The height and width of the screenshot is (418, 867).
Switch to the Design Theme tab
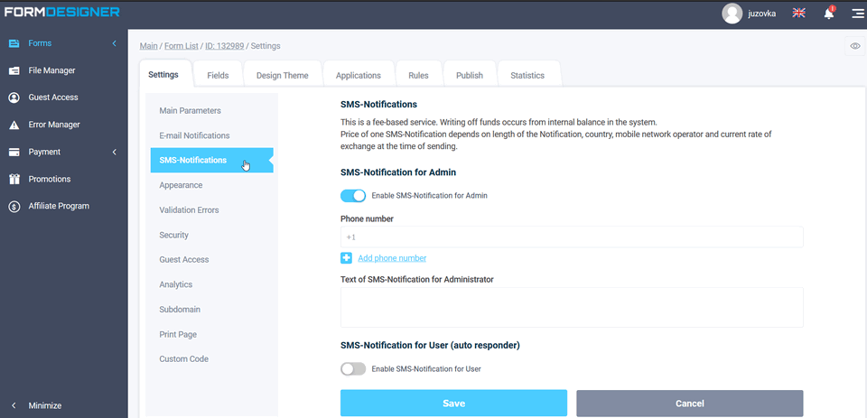pos(282,75)
